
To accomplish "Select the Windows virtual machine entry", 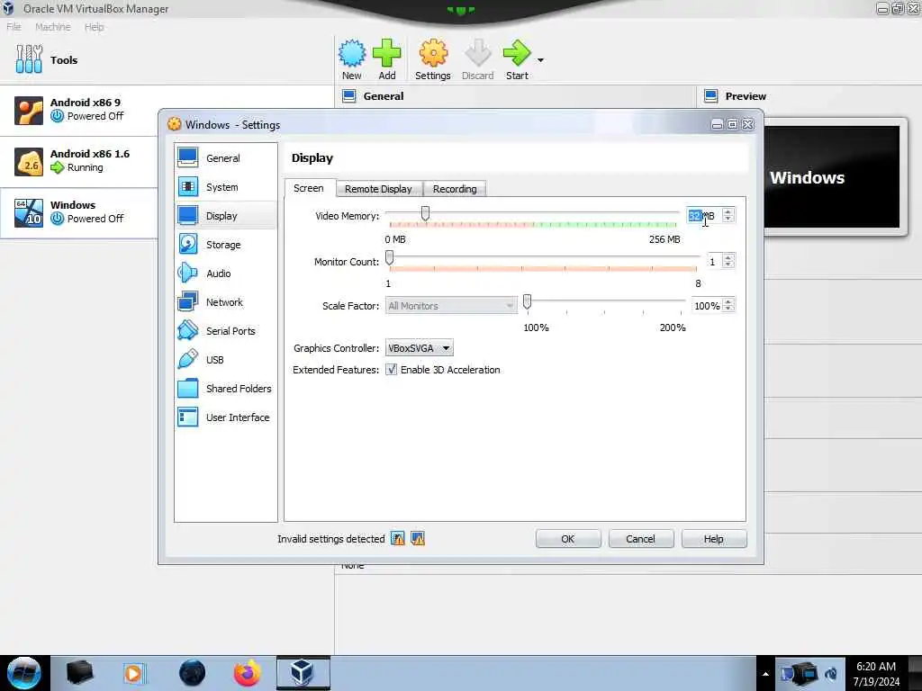I will pyautogui.click(x=79, y=212).
